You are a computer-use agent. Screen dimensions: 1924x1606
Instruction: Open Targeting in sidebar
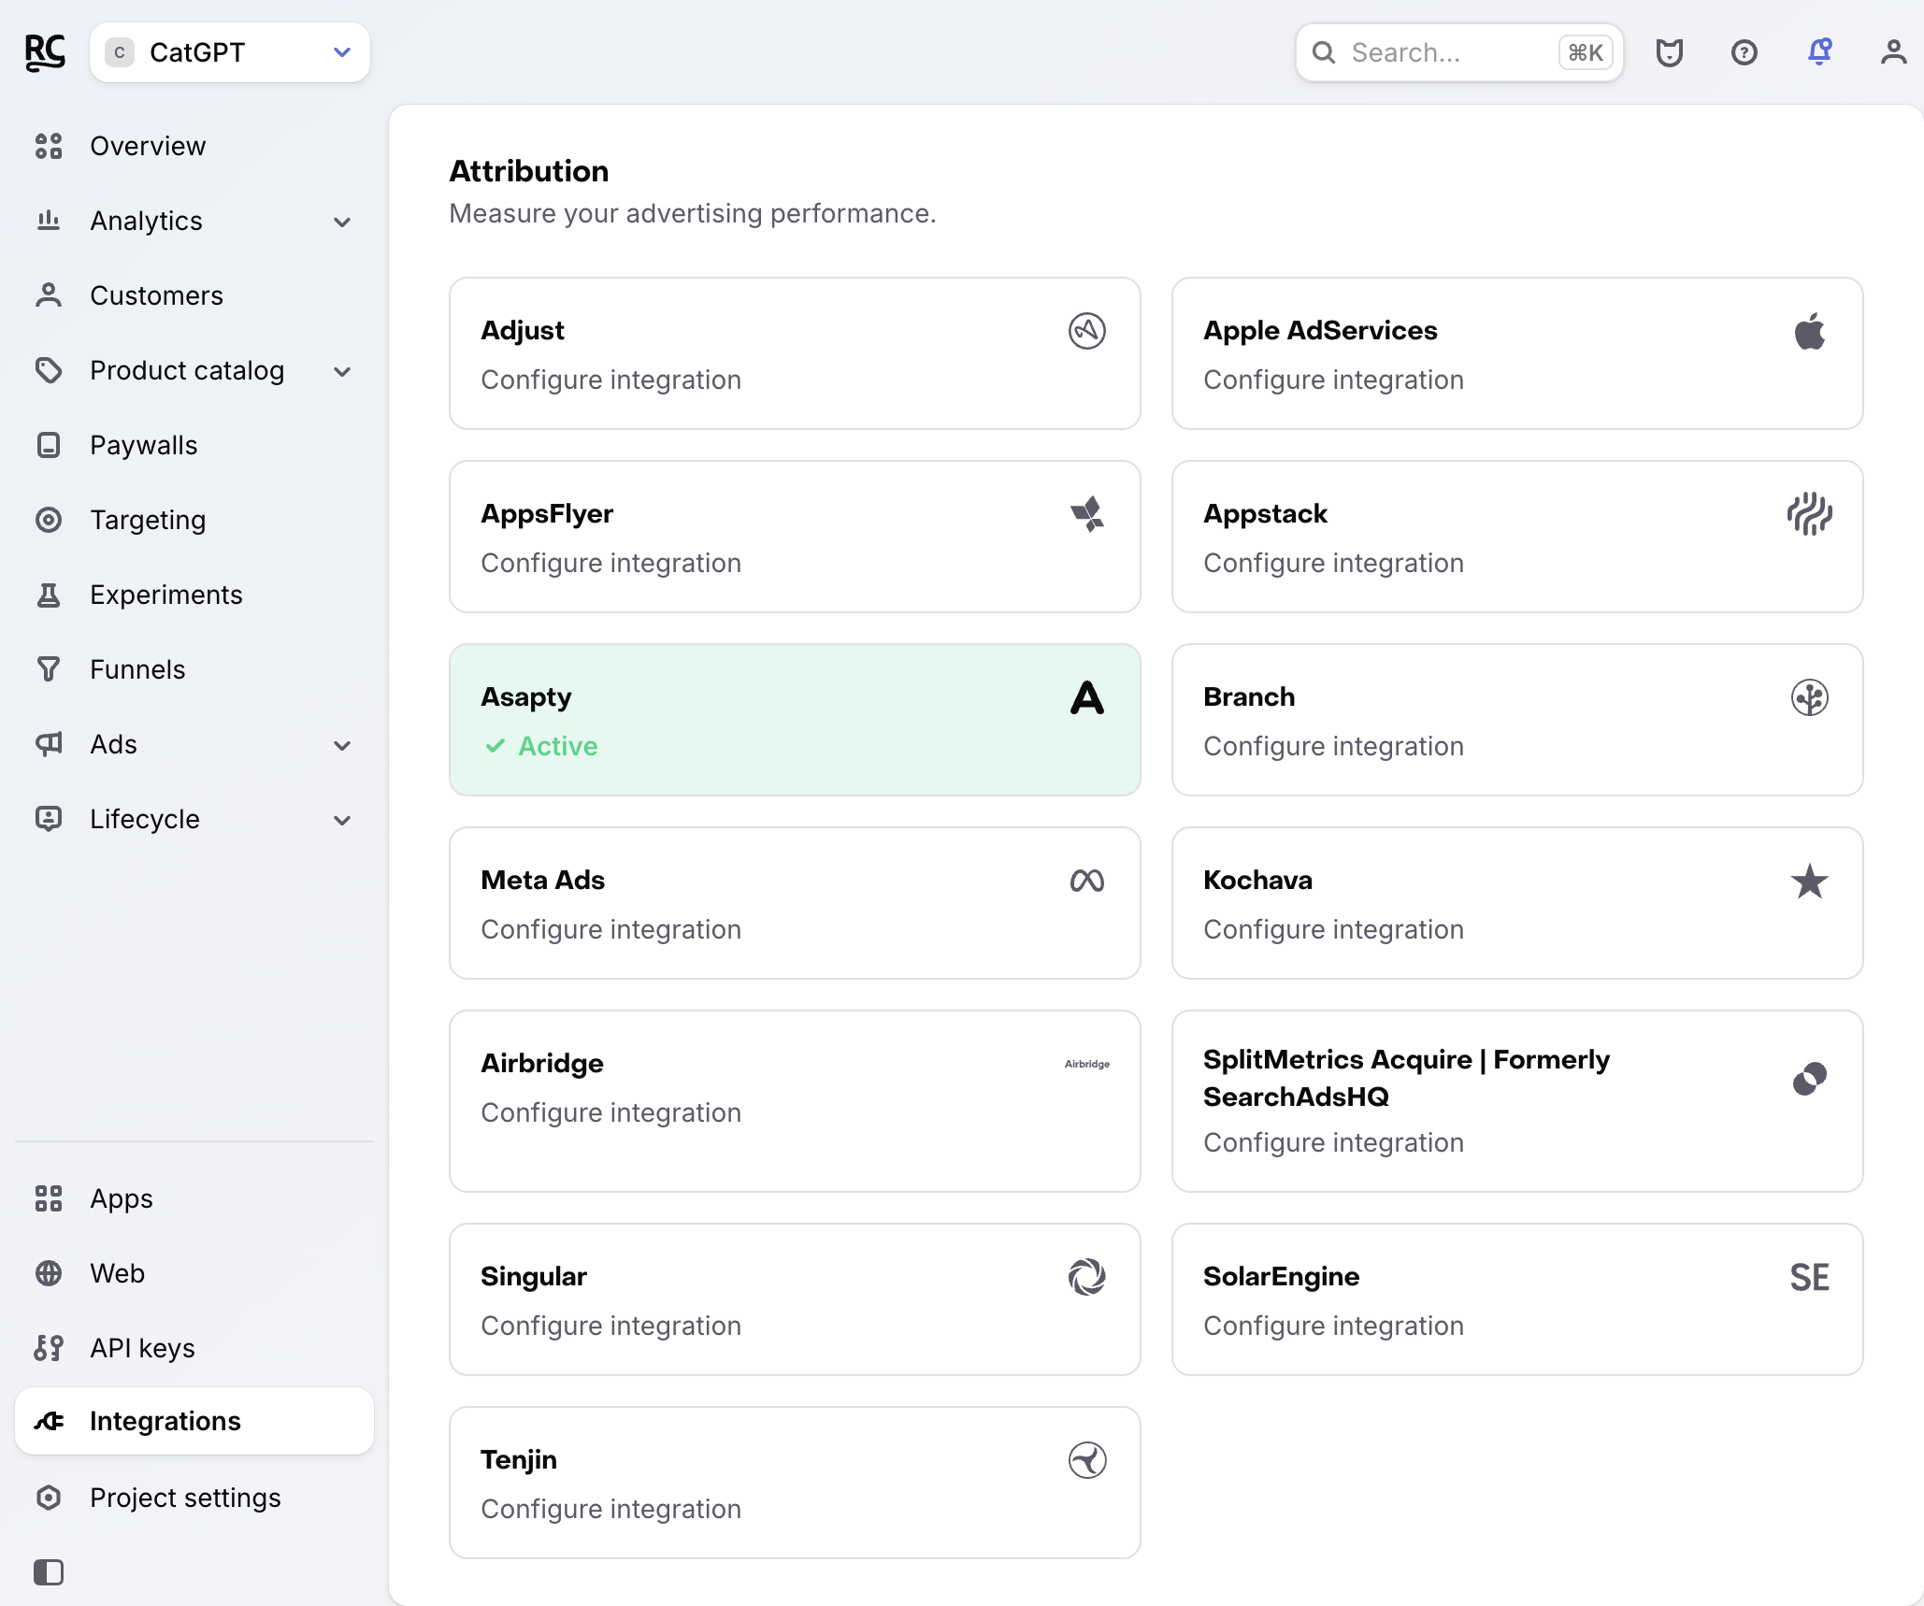pos(194,520)
